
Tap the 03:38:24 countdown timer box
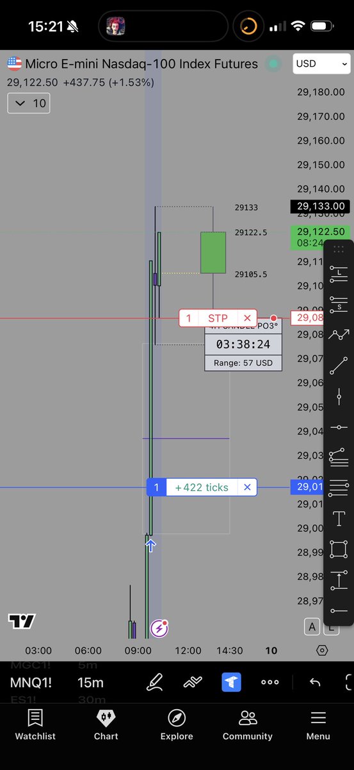(243, 345)
